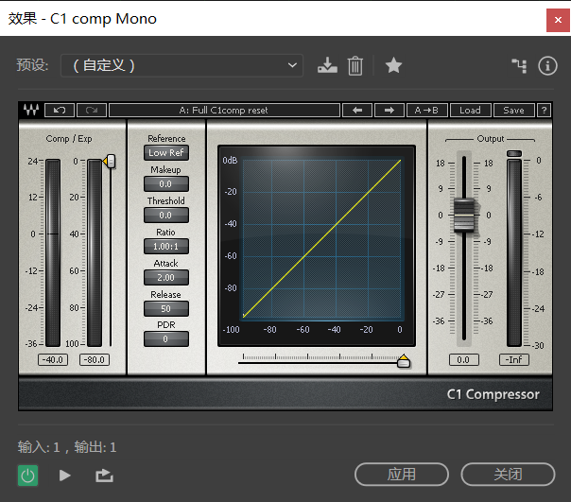Click the loop/export preview icon
This screenshot has width=571, height=502.
(x=104, y=476)
